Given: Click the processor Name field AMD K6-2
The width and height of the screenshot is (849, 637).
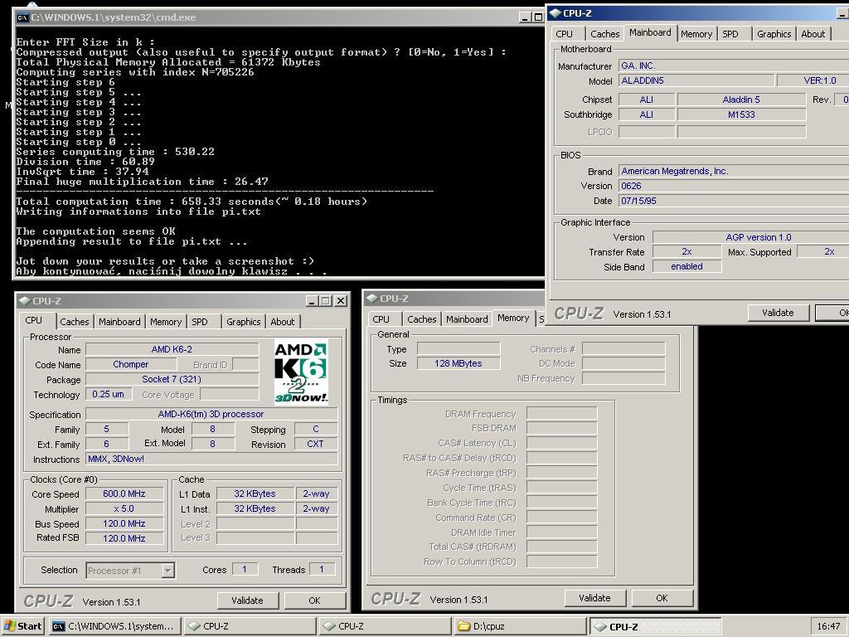Looking at the screenshot, I should coord(172,349).
